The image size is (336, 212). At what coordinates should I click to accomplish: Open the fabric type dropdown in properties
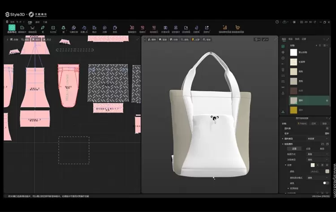318,139
